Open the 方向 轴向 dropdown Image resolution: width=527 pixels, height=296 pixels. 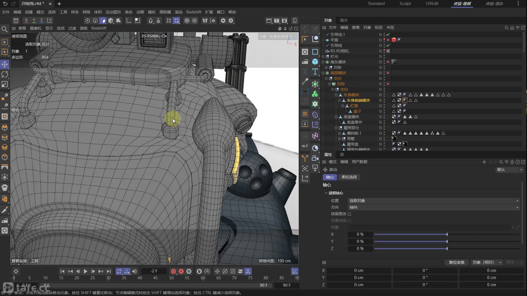[x=434, y=207]
